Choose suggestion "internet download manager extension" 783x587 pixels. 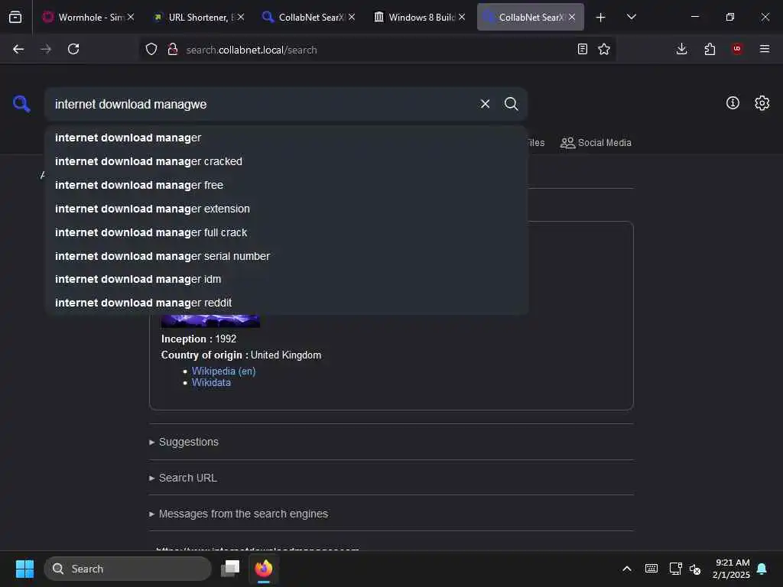[286, 209]
